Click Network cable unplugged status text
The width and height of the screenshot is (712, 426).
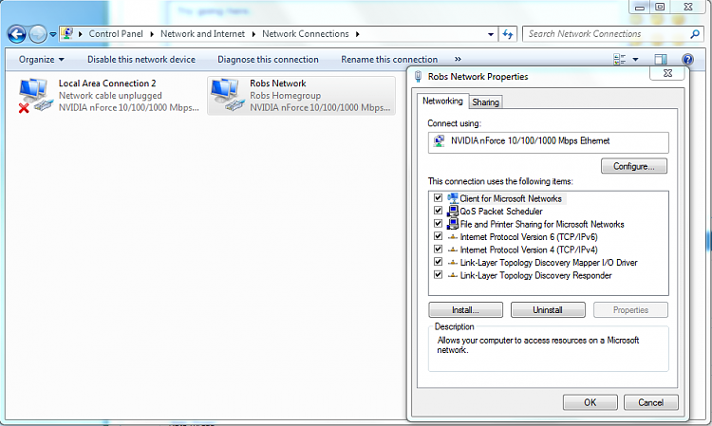pos(110,96)
